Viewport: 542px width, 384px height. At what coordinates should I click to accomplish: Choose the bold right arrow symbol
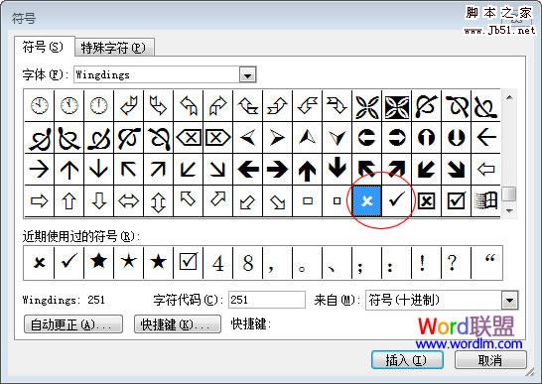[278, 169]
